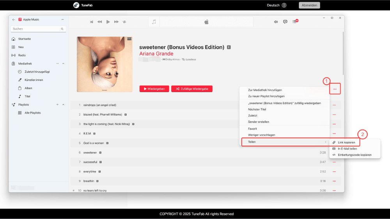The height and width of the screenshot is (219, 390).
Task: Show lyrics with the speech bubble icon
Action: [285, 22]
